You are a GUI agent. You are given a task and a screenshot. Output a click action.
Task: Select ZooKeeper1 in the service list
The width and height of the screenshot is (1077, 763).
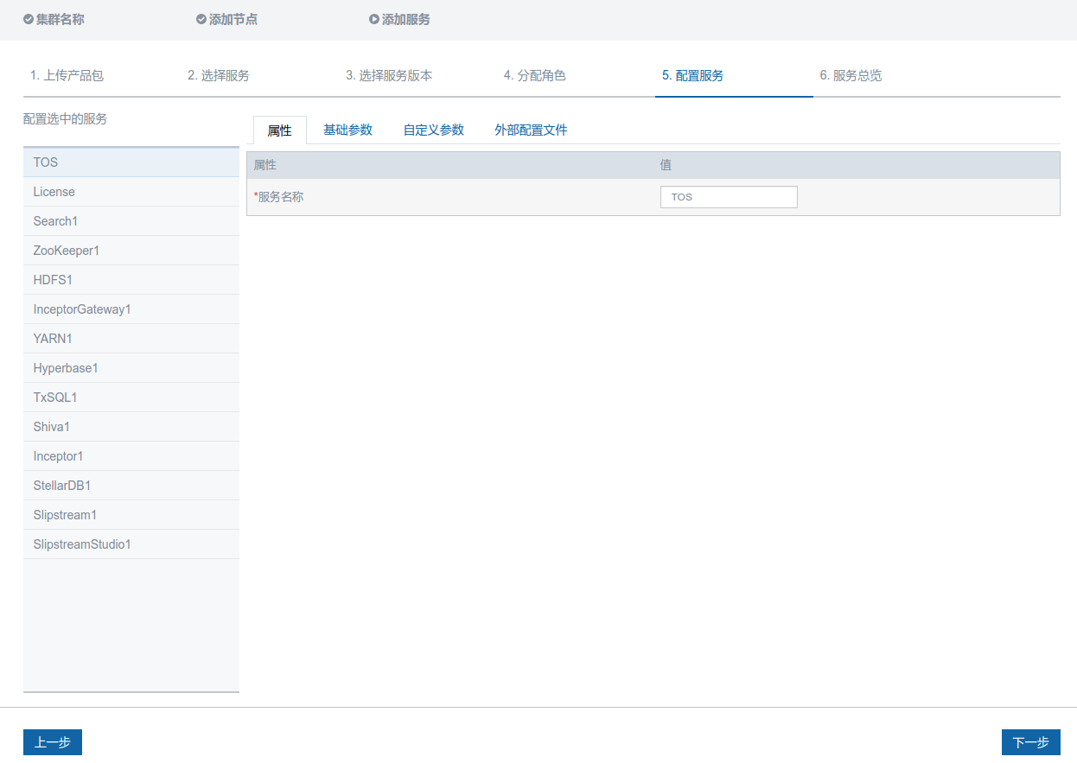pos(131,251)
